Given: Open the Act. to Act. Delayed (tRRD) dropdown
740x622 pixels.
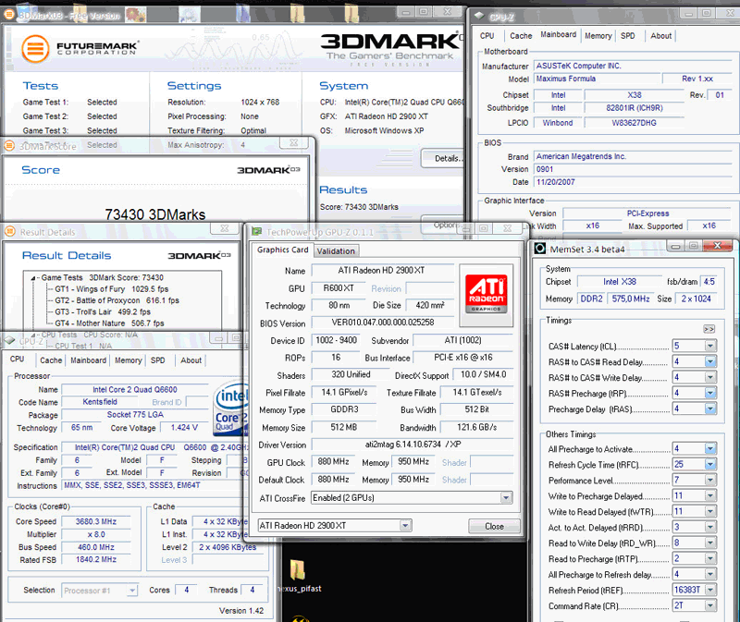Looking at the screenshot, I should click(x=710, y=527).
